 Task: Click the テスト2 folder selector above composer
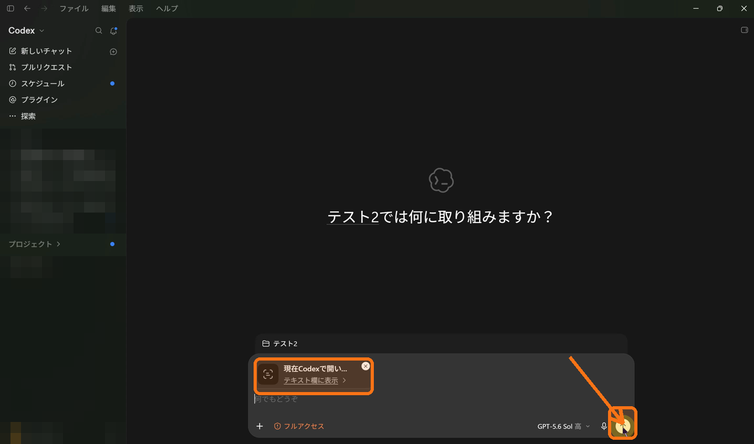pyautogui.click(x=280, y=344)
